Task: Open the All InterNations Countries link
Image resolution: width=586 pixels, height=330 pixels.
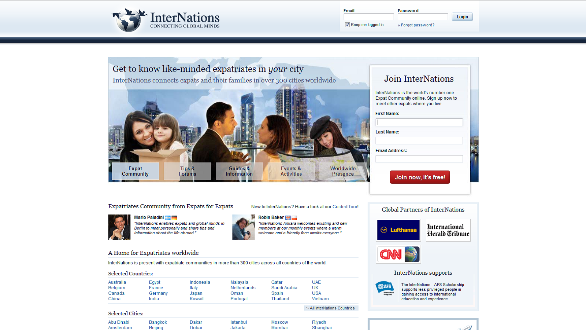Action: pyautogui.click(x=331, y=308)
